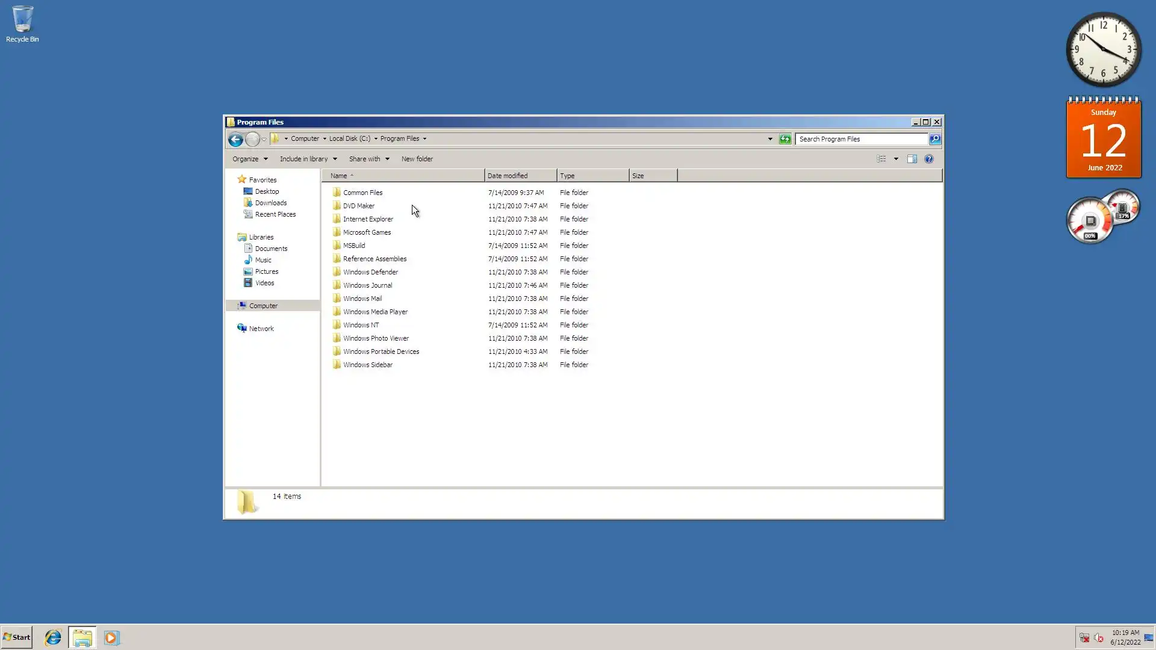
Task: Click the Search Program Files field
Action: click(861, 139)
